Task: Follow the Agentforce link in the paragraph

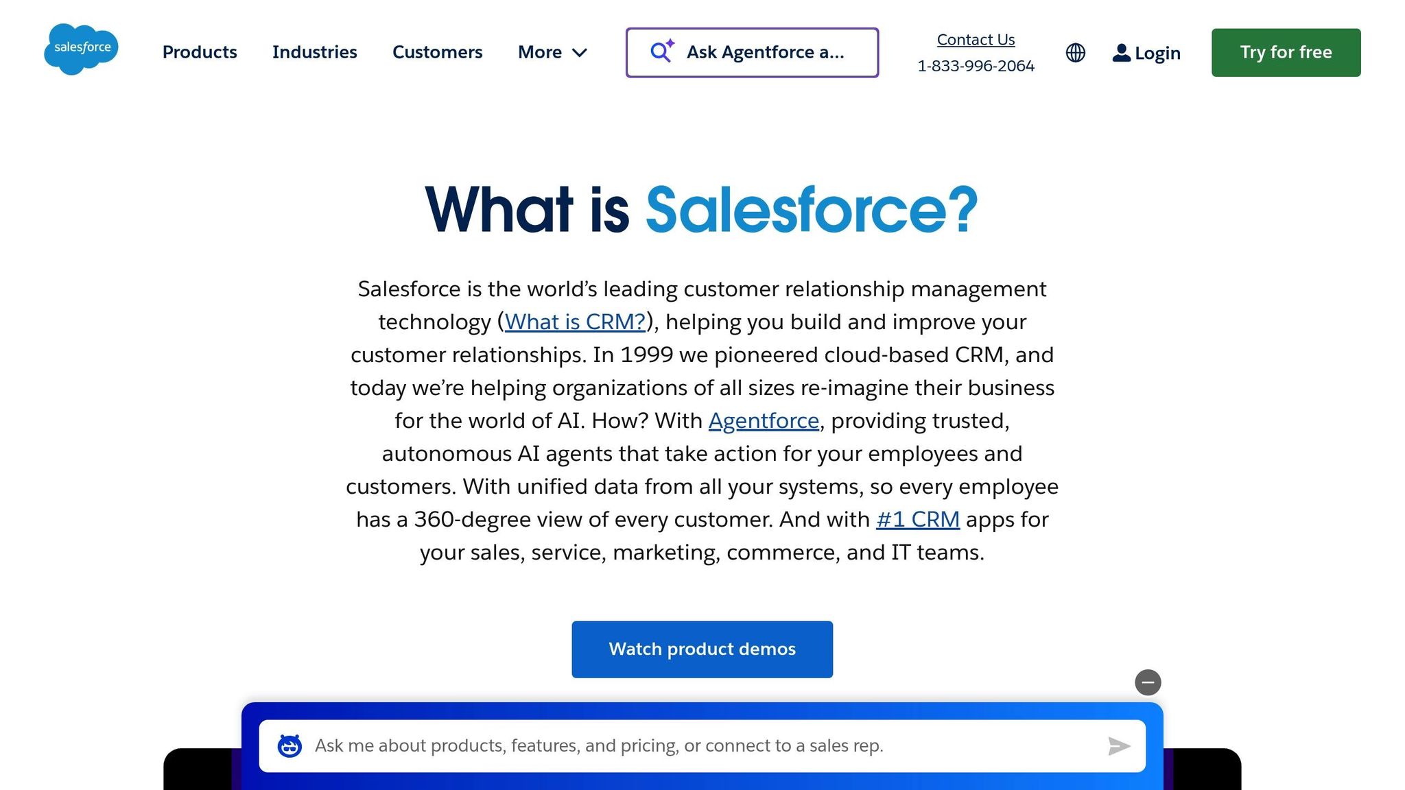Action: pyautogui.click(x=764, y=420)
